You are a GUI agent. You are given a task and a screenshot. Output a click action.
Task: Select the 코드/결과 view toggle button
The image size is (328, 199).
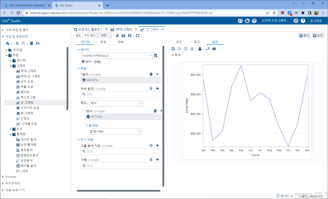click(x=90, y=35)
